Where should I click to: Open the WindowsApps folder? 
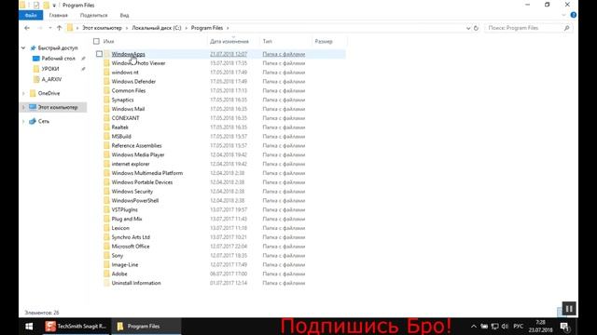pyautogui.click(x=128, y=54)
